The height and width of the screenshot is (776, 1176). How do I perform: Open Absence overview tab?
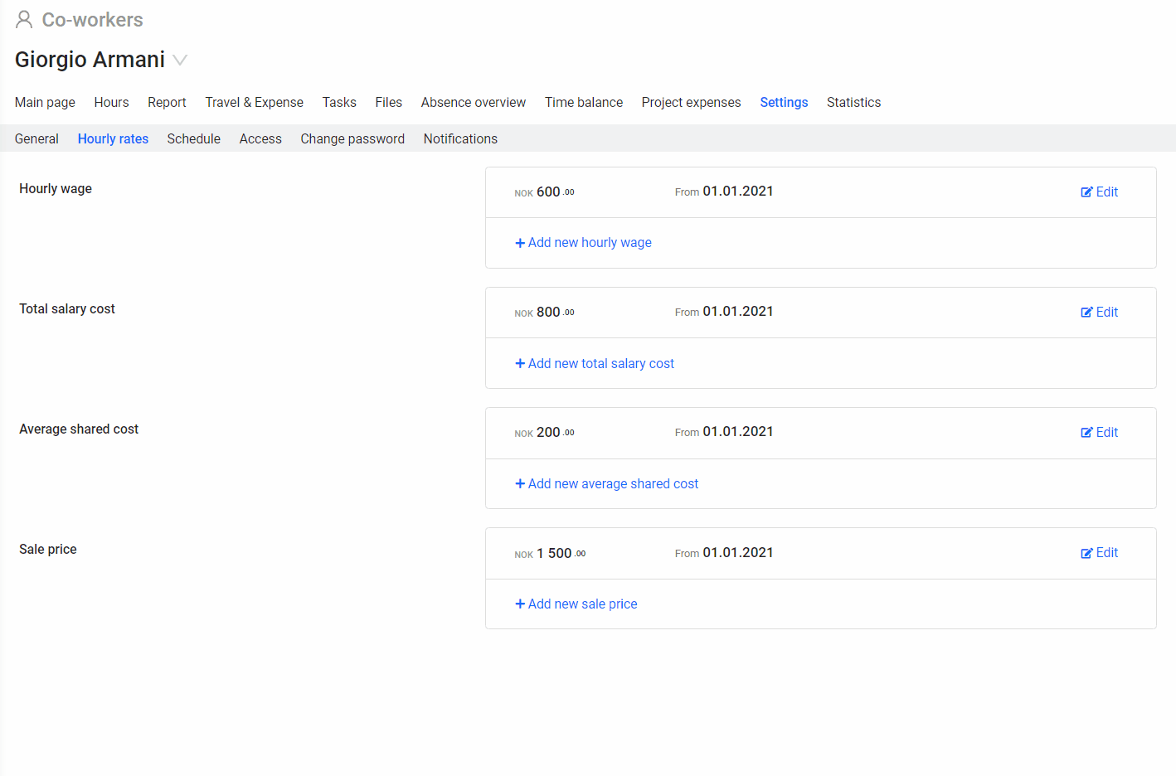pos(473,102)
